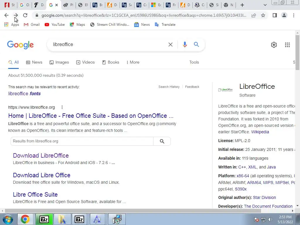This screenshot has width=300, height=225.
Task: Open the tab search chevron dropdown
Action: point(265,5)
